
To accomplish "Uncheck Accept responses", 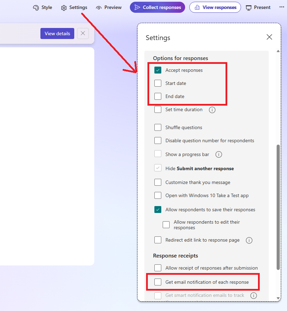I will [158, 70].
